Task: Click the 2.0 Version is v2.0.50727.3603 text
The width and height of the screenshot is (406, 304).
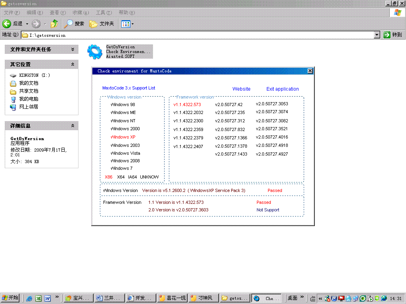Action: click(178, 210)
